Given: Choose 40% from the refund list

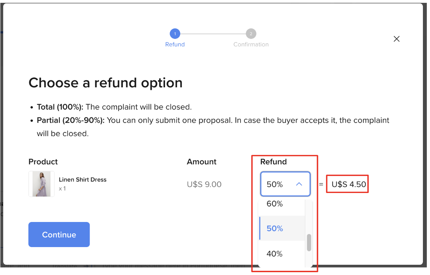Looking at the screenshot, I should tap(282, 253).
